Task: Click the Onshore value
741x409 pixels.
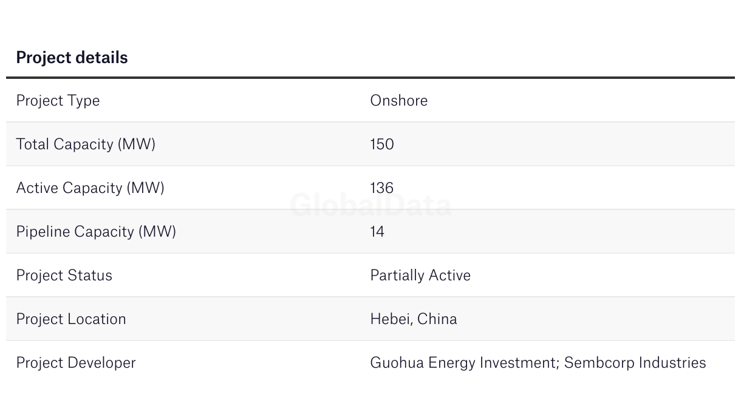Action: coord(398,100)
